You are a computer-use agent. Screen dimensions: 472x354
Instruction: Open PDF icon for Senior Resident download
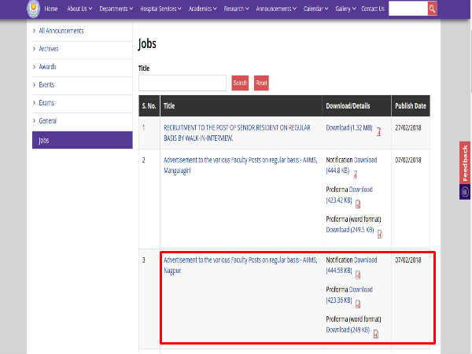(x=379, y=131)
